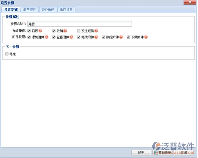Click help icon next to 召回

[x=40, y=31]
